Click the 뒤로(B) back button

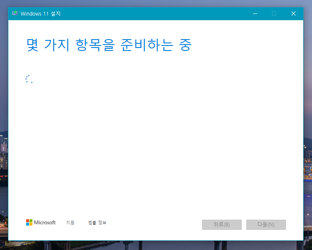pyautogui.click(x=221, y=225)
